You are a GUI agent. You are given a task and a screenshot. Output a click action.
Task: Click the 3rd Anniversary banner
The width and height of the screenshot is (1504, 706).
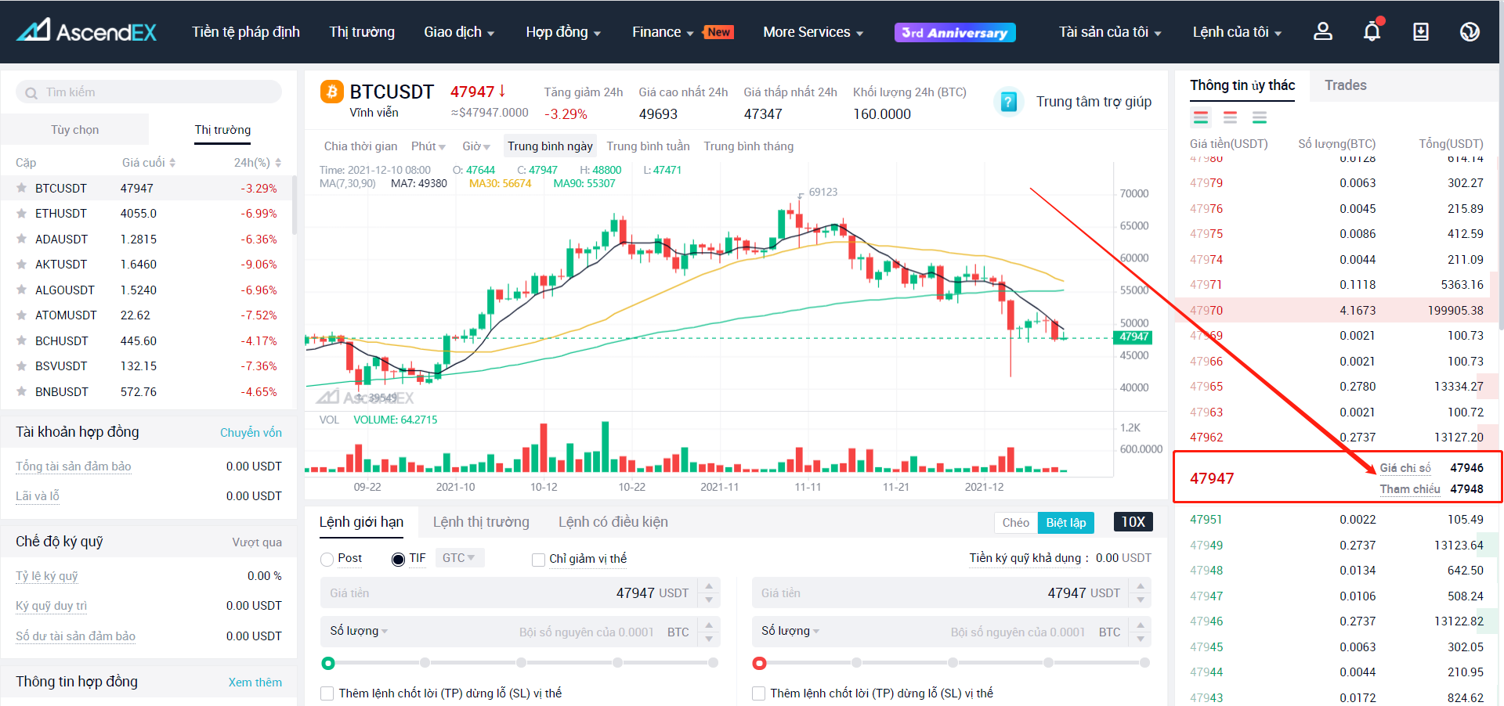coord(955,32)
